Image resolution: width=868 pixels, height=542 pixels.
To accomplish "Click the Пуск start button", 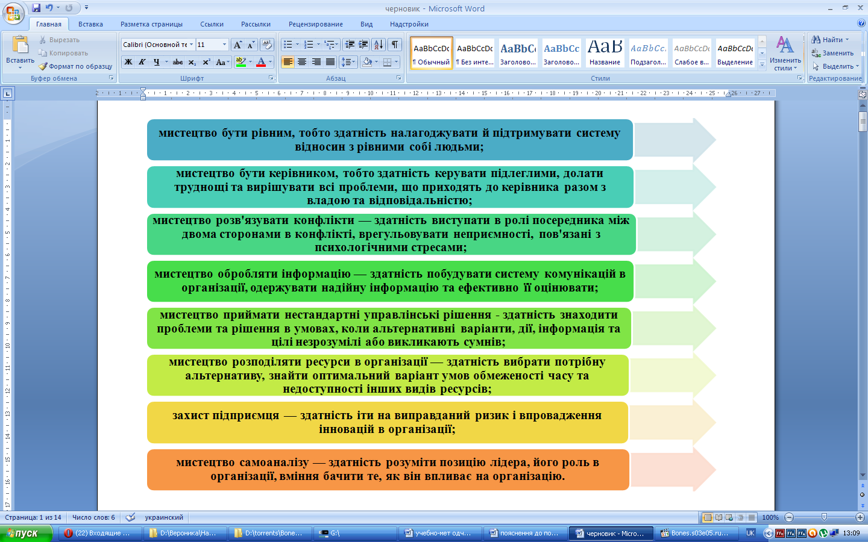I will click(26, 533).
